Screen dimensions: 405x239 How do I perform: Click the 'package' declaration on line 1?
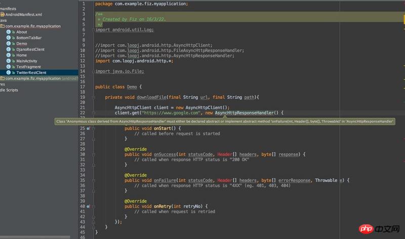[142, 4]
